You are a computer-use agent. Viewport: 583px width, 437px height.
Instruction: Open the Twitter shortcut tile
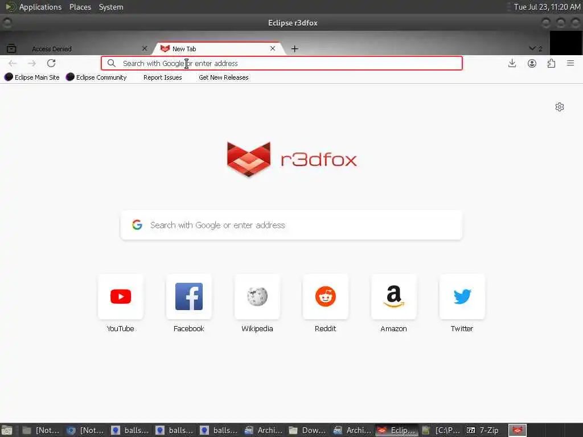pyautogui.click(x=462, y=296)
